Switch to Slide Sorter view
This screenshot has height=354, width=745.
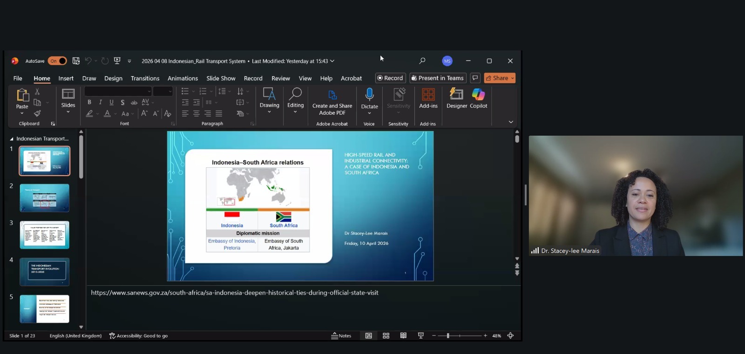click(x=386, y=336)
